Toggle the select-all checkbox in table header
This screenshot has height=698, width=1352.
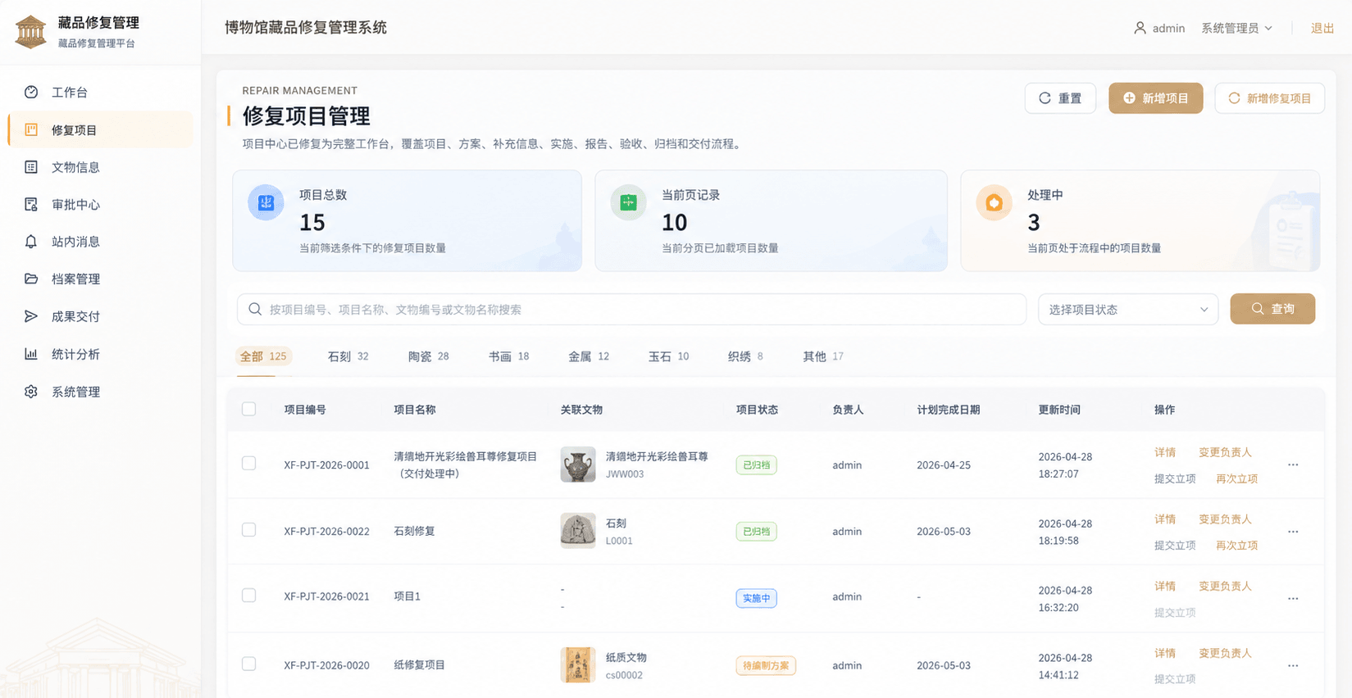point(249,409)
